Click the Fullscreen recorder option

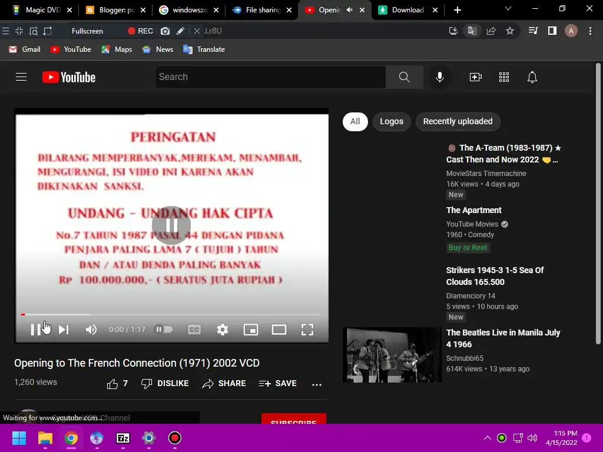coord(87,31)
